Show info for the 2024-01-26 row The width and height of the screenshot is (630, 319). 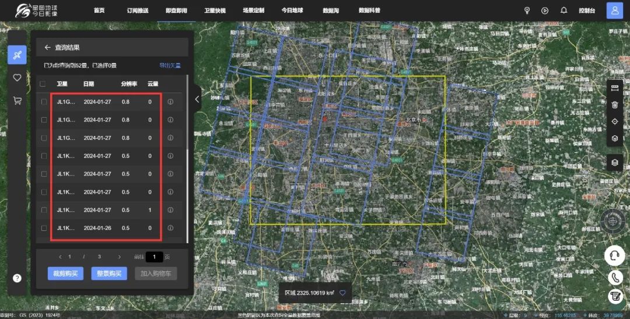170,228
